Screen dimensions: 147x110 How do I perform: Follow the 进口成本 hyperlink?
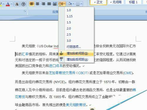tap(56, 65)
